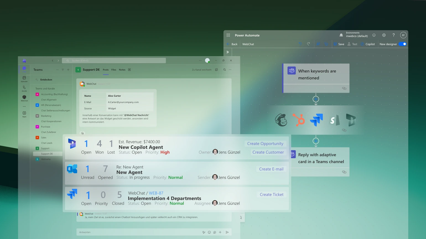The height and width of the screenshot is (239, 426).
Task: Click the Create Opportunity button
Action: 265,144
